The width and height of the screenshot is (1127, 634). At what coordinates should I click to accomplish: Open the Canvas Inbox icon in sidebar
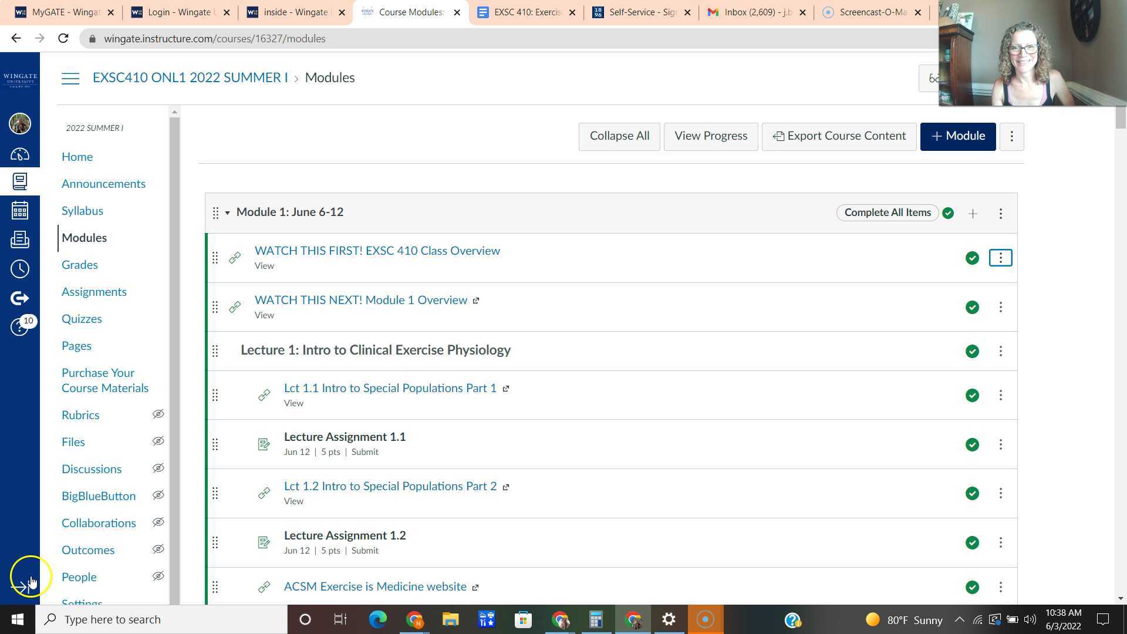(20, 240)
